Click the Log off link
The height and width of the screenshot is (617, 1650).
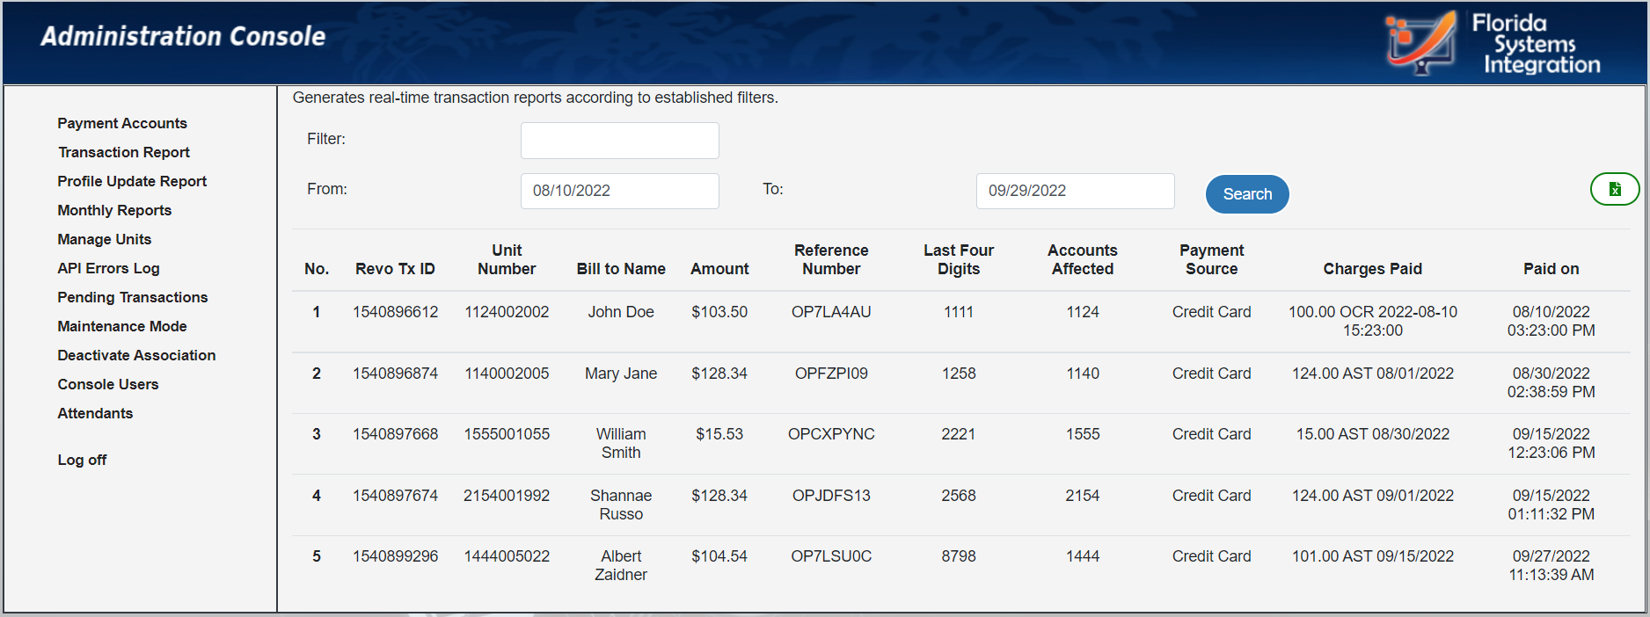click(82, 460)
